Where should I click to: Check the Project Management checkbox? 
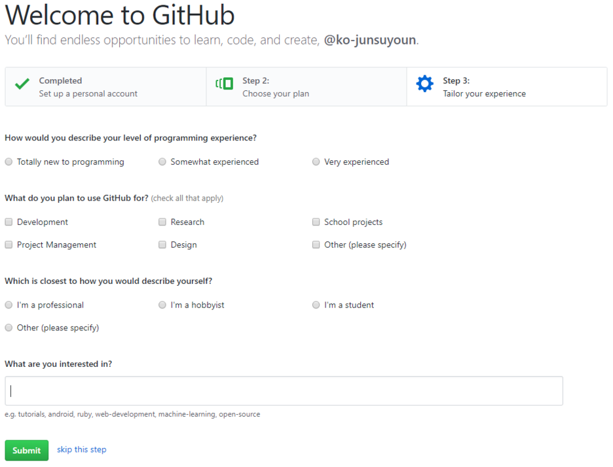[9, 245]
